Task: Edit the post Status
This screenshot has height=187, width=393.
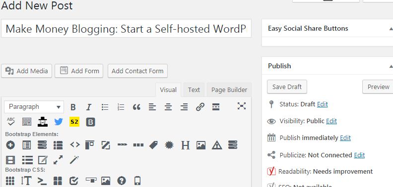Action: pyautogui.click(x=323, y=104)
